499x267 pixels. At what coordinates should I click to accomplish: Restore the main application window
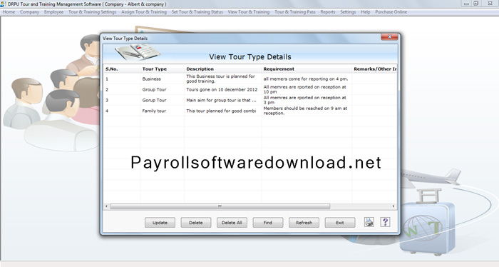tap(476, 4)
